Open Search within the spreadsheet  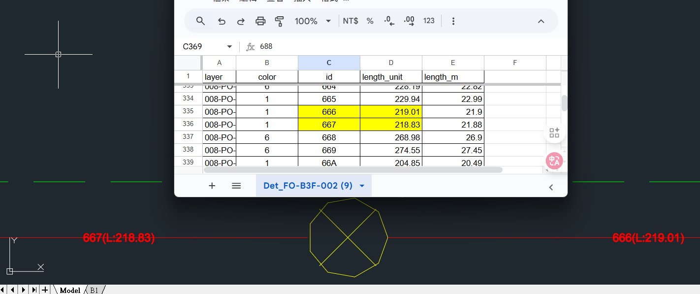click(200, 21)
